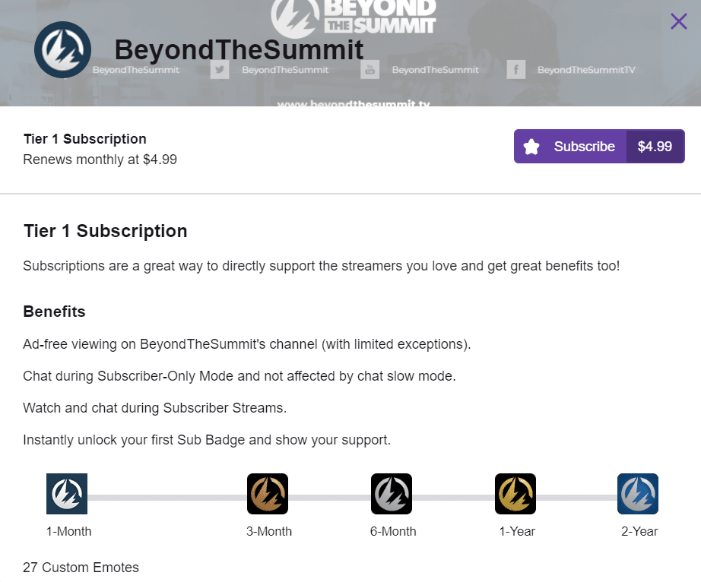Click the 'Ad-free viewing' benefit line

(x=247, y=344)
